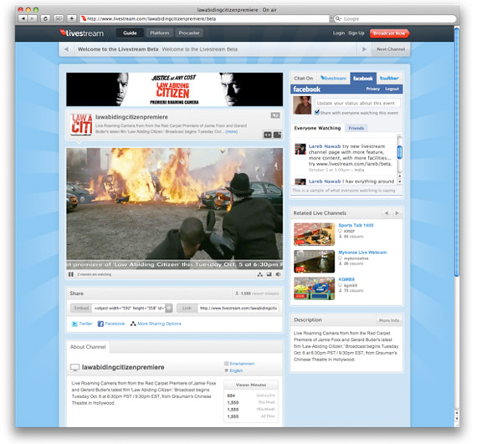Click the browser forward button
This screenshot has height=444, width=477.
pyautogui.click(x=33, y=18)
